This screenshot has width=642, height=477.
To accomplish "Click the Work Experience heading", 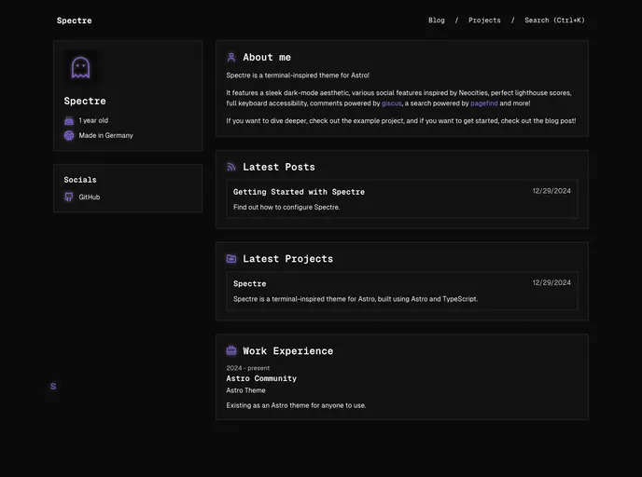I will tap(287, 350).
